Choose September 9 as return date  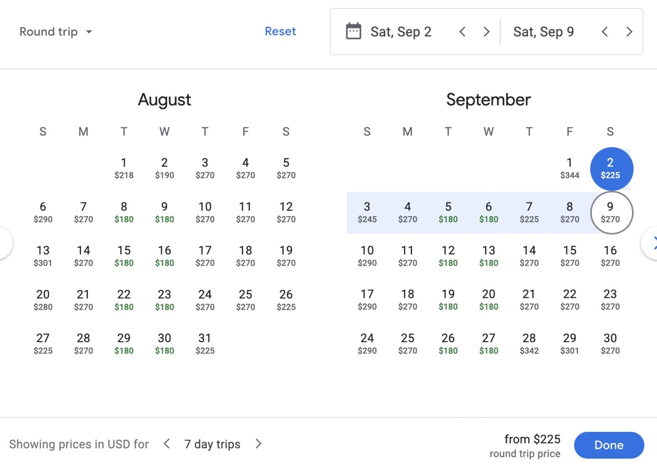point(611,212)
